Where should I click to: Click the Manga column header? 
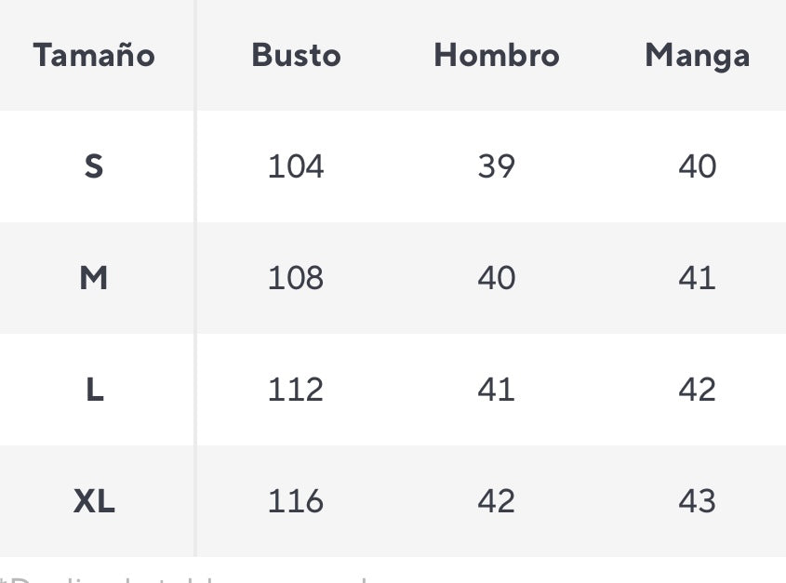[697, 56]
